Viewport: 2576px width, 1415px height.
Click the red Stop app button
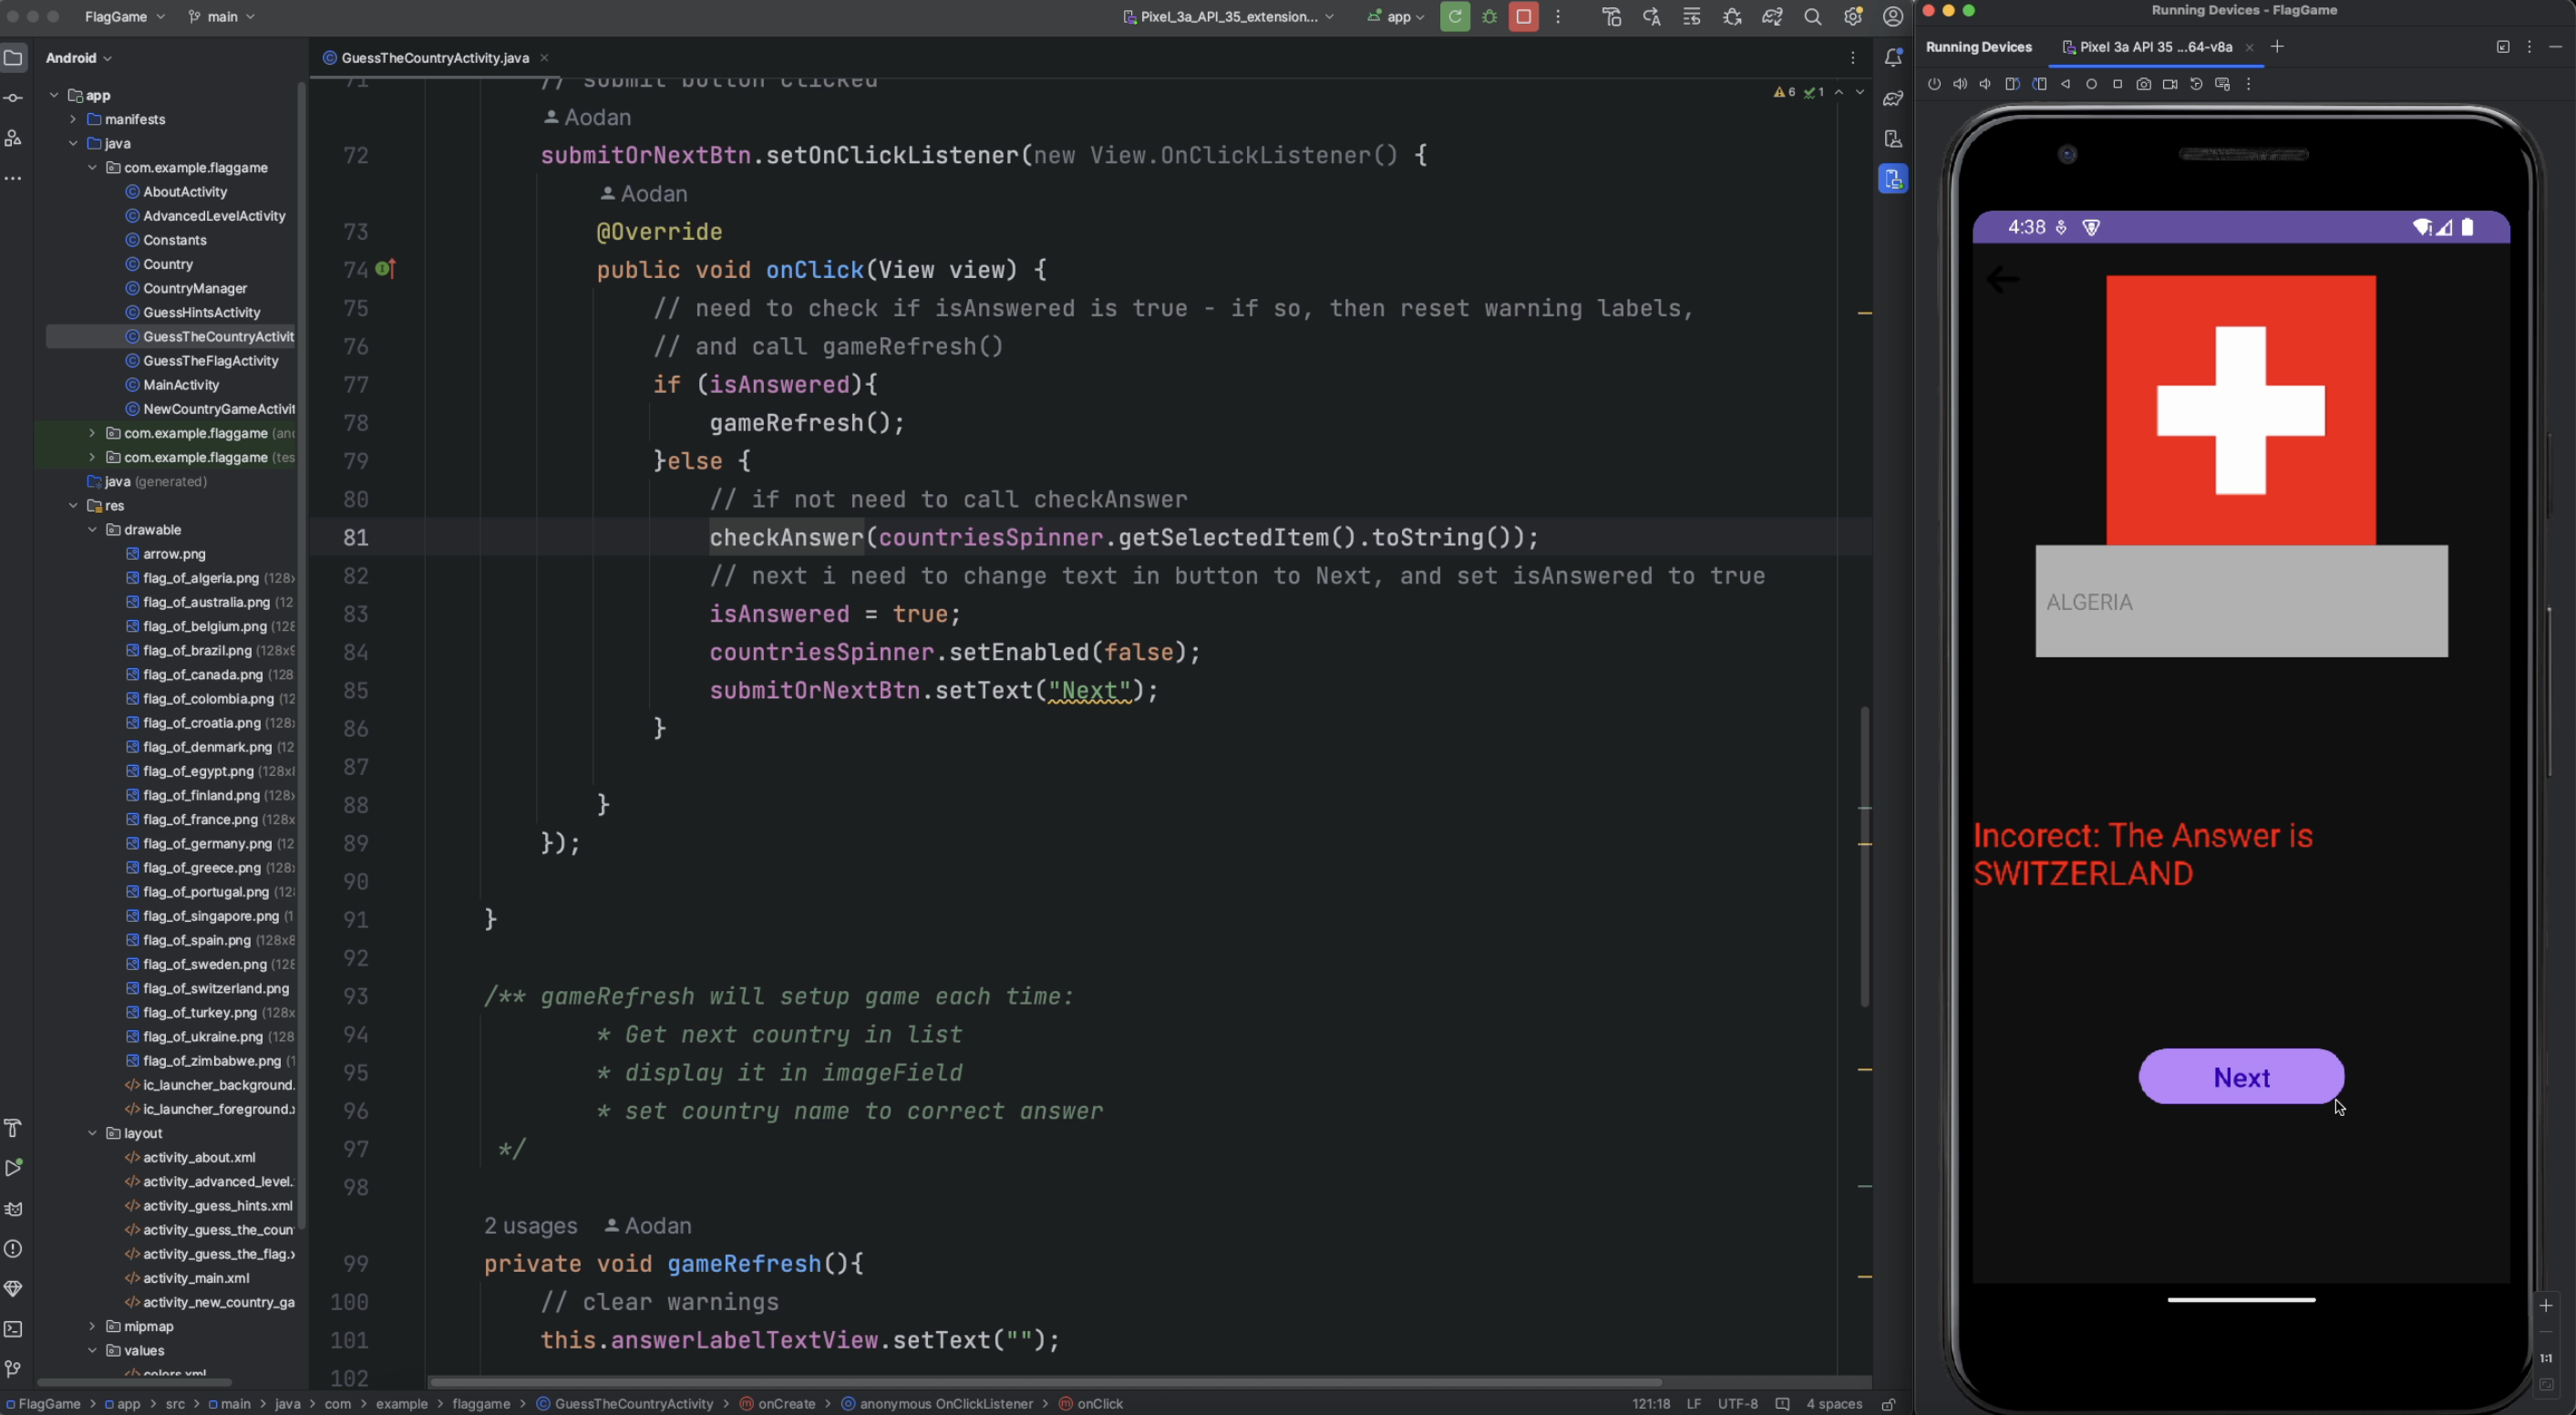click(1523, 17)
